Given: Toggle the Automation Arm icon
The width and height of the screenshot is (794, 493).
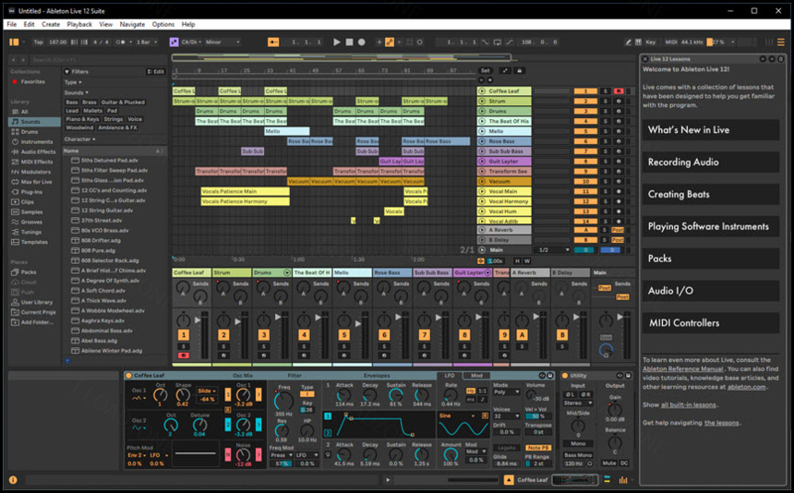Looking at the screenshot, I should 390,42.
